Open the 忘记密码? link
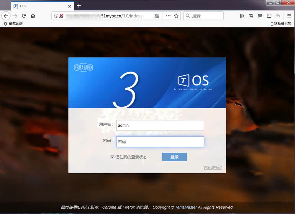295x214 pixels. tap(213, 167)
